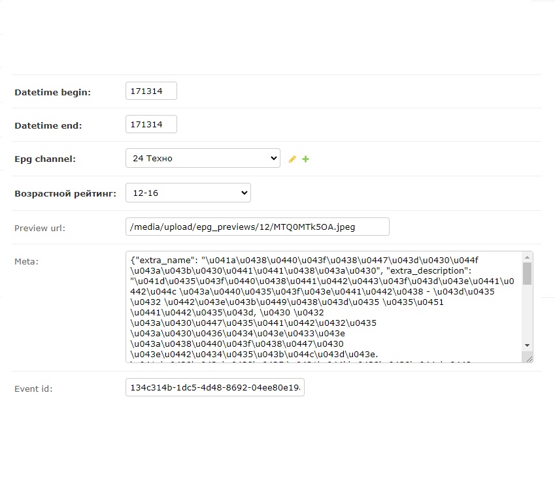The height and width of the screenshot is (478, 555).
Task: Click the Epg channel label
Action: click(x=45, y=159)
